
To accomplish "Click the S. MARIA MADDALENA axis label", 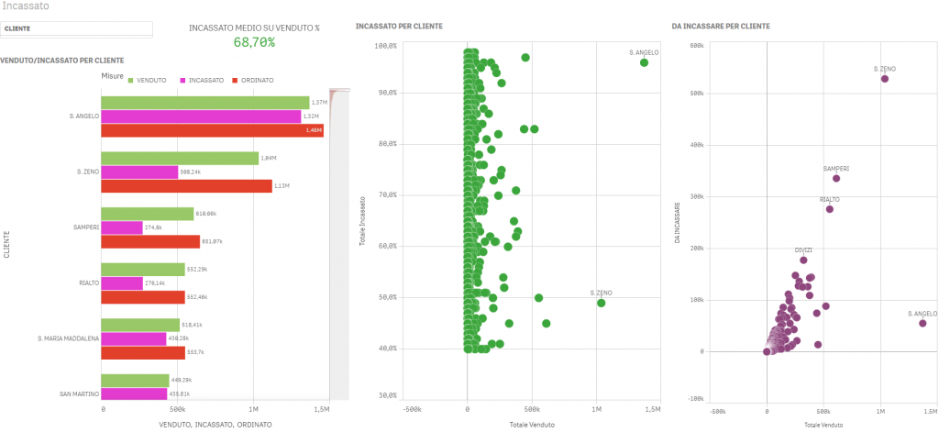I will (67, 338).
